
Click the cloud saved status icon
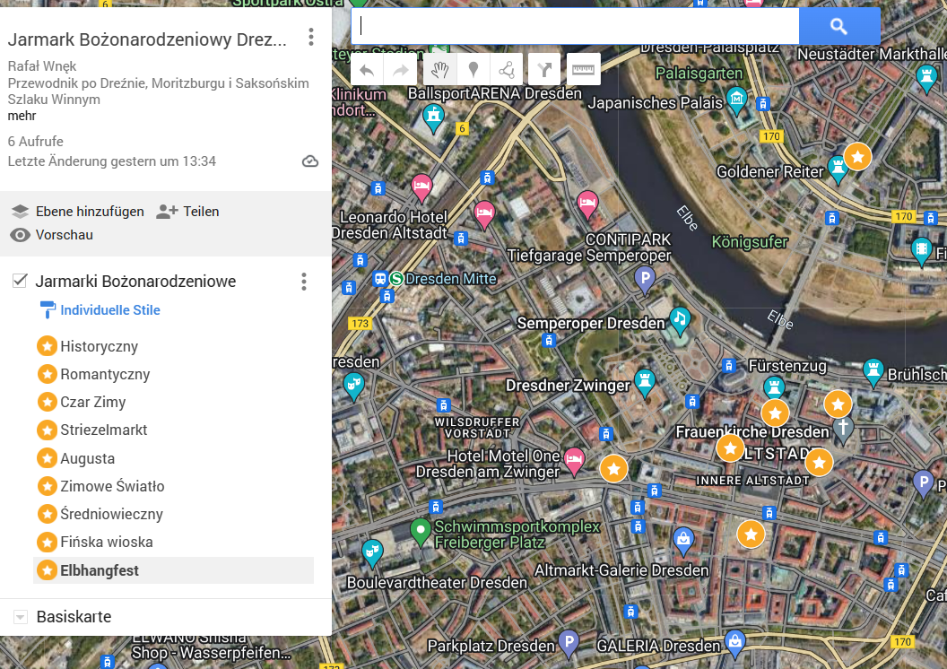pos(309,161)
